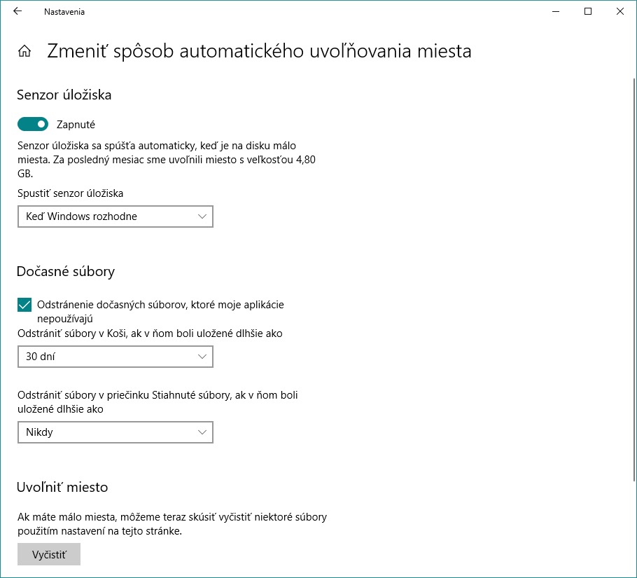Screen dimensions: 637x578
Task: Maximize the Nastavenia window
Action: [x=588, y=11]
